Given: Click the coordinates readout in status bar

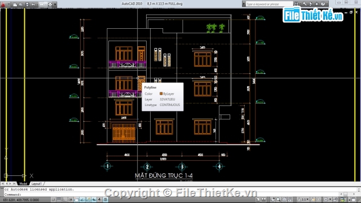Looking at the screenshot, I should click(x=21, y=200).
